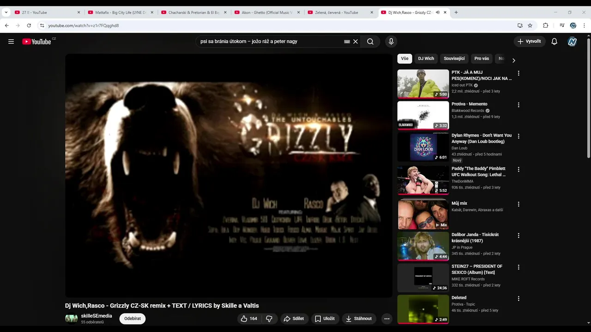Open options menu for Můj mix
591x332 pixels.
coord(519,204)
